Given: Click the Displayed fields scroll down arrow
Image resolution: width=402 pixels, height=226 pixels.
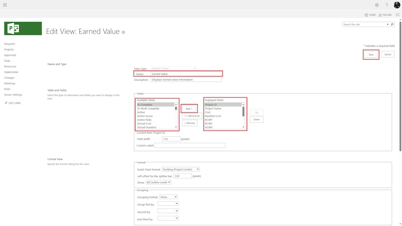Looking at the screenshot, I should coord(243,127).
